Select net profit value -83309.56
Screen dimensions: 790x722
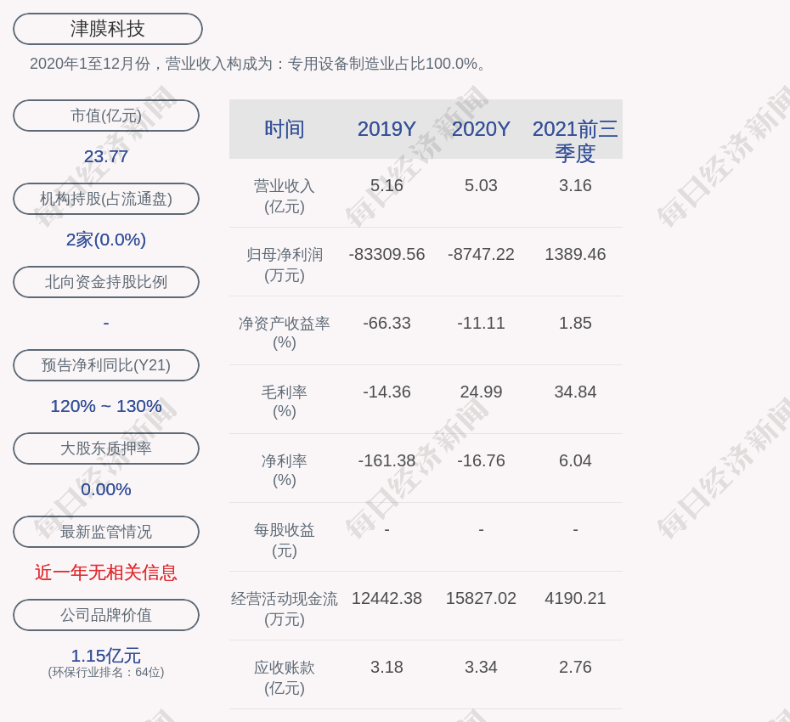(387, 255)
